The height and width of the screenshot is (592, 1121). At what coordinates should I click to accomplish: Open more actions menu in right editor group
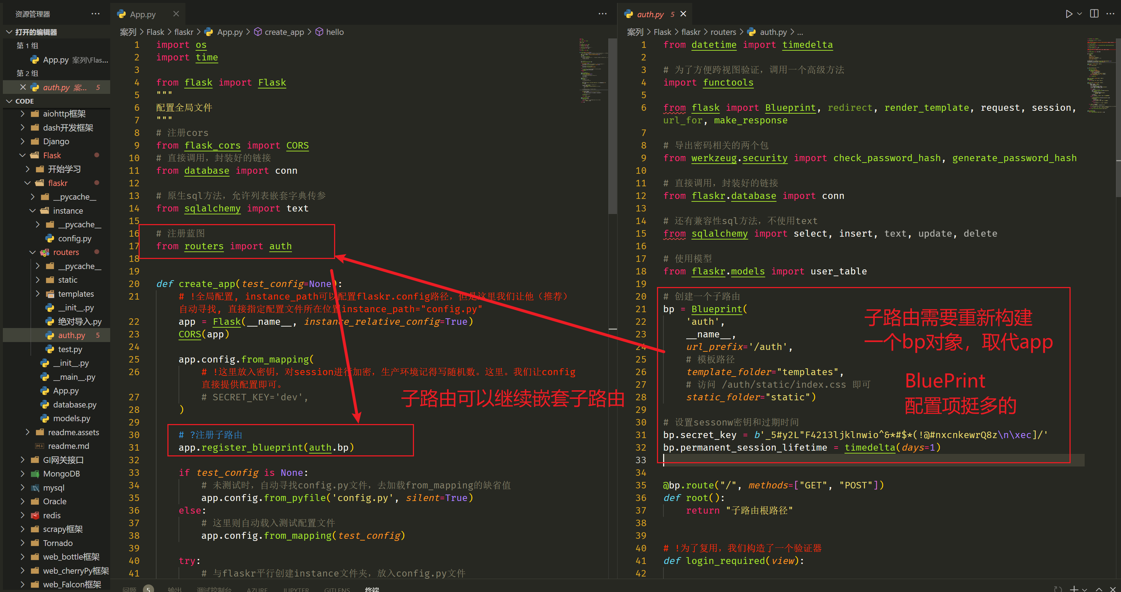click(x=1110, y=14)
